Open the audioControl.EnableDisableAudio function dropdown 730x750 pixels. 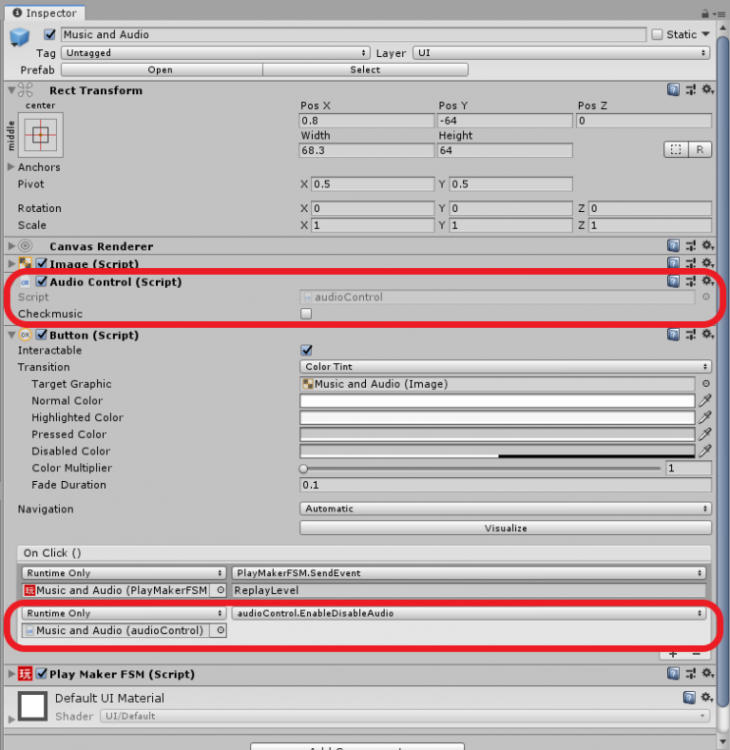click(471, 613)
